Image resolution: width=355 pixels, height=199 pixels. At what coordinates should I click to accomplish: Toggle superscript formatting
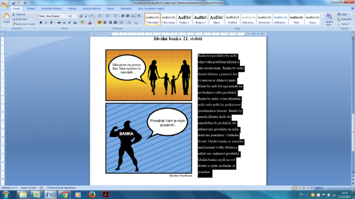point(69,22)
